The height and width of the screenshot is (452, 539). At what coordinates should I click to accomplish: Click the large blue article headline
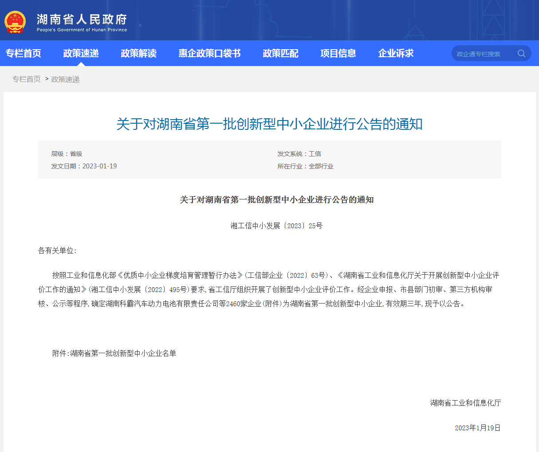click(x=269, y=124)
